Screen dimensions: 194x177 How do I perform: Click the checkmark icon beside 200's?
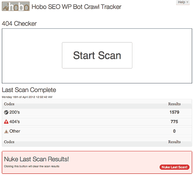[x=6, y=112]
